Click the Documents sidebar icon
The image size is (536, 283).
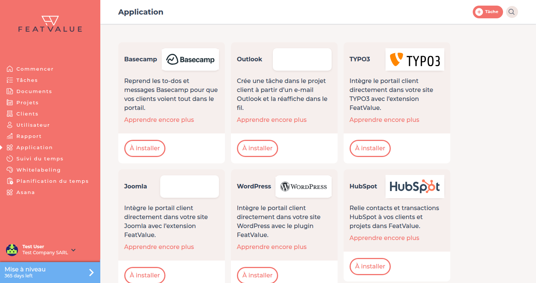pyautogui.click(x=10, y=91)
